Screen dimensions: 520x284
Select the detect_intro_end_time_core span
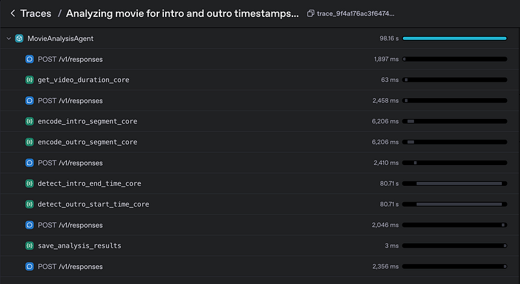89,183
